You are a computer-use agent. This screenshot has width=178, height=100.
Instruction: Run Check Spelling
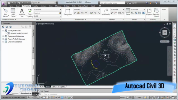[x=30, y=13]
